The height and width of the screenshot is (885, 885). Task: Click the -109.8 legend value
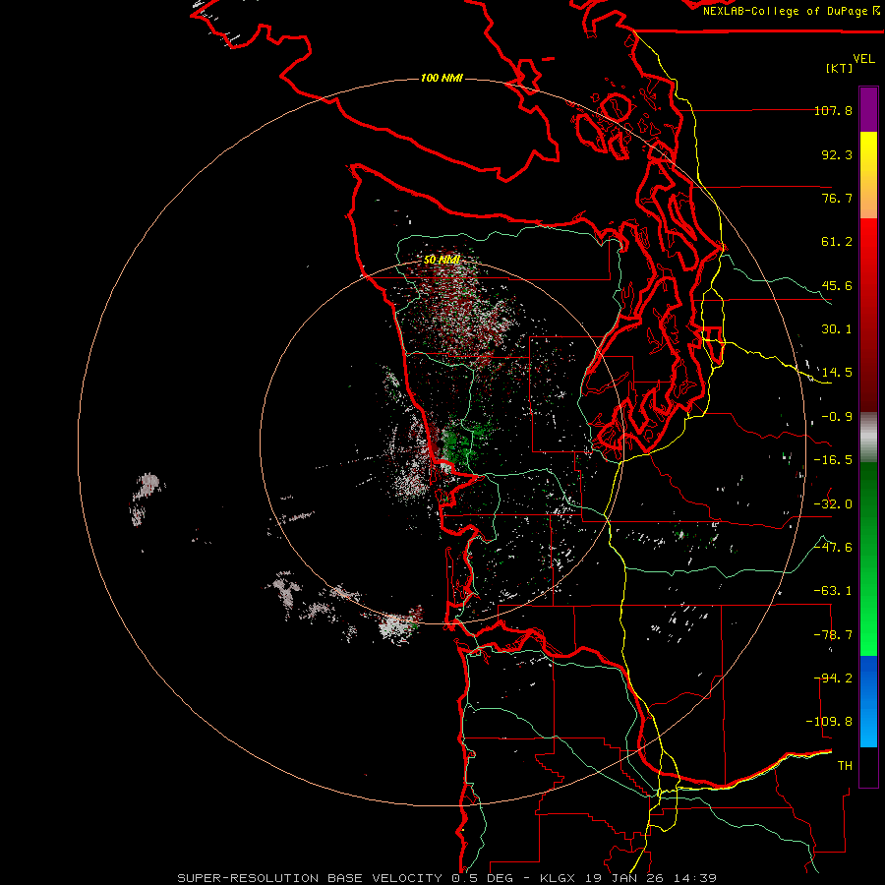click(829, 722)
